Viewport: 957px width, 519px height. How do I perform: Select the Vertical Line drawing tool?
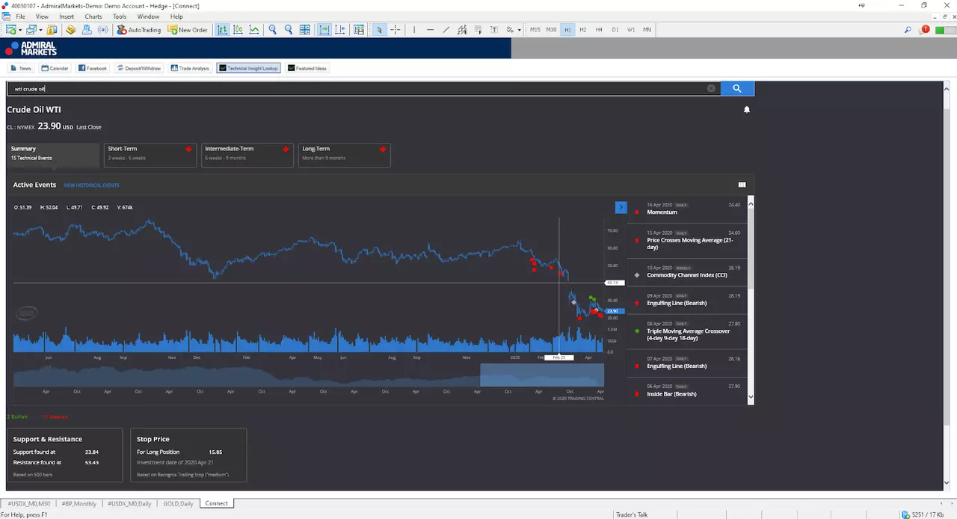click(414, 30)
